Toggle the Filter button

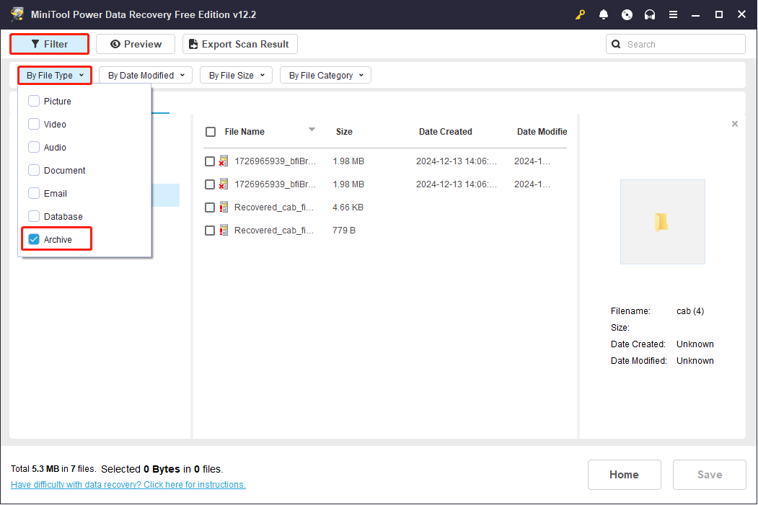pos(49,44)
